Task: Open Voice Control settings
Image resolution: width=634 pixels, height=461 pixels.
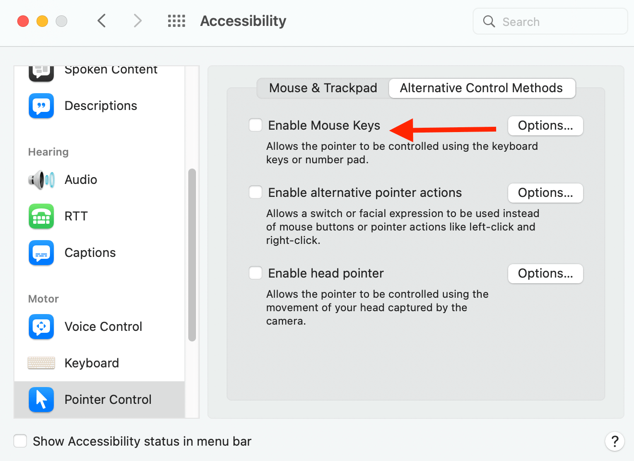Action: [41, 327]
